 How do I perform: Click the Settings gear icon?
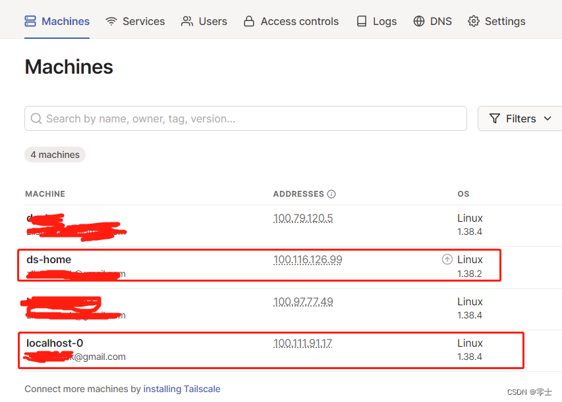474,21
